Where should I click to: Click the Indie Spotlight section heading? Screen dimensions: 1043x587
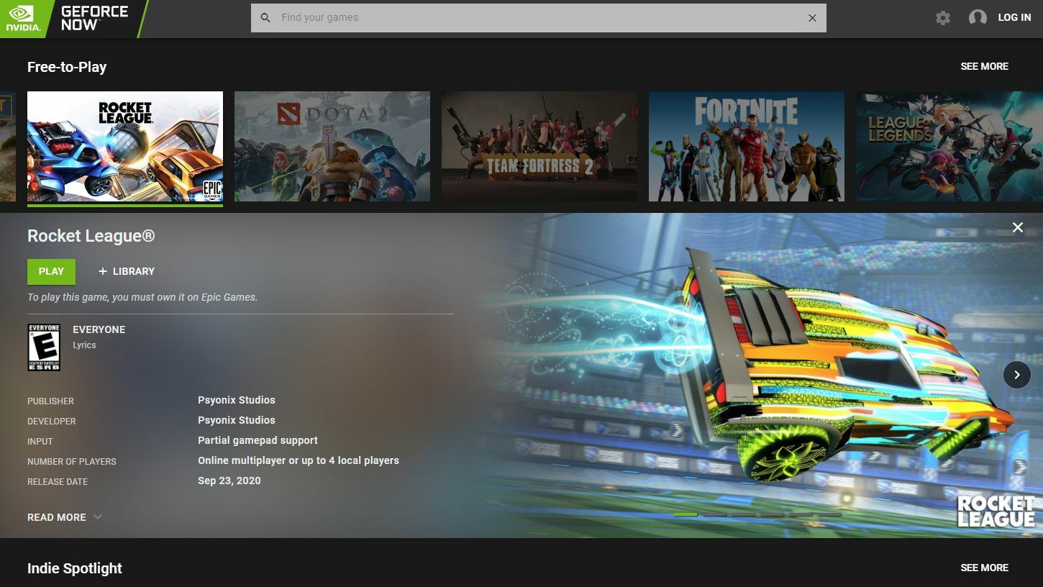coord(75,568)
